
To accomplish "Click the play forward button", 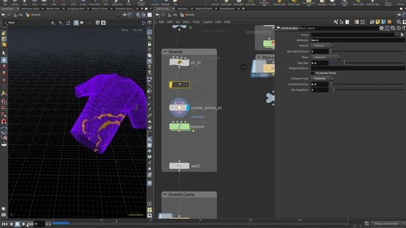I will click(23, 224).
